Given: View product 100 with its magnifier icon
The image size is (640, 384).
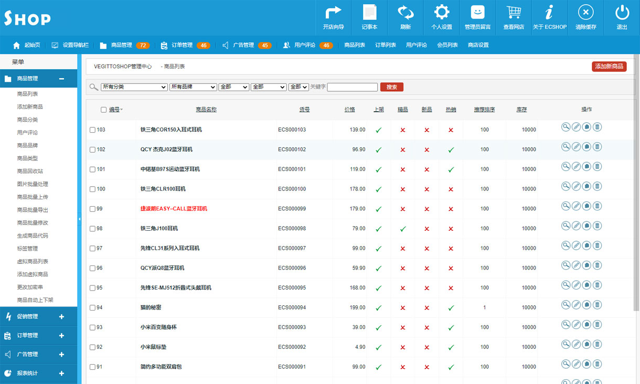Looking at the screenshot, I should [566, 186].
